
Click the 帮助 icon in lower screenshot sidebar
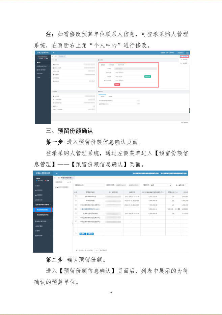pos(36,231)
